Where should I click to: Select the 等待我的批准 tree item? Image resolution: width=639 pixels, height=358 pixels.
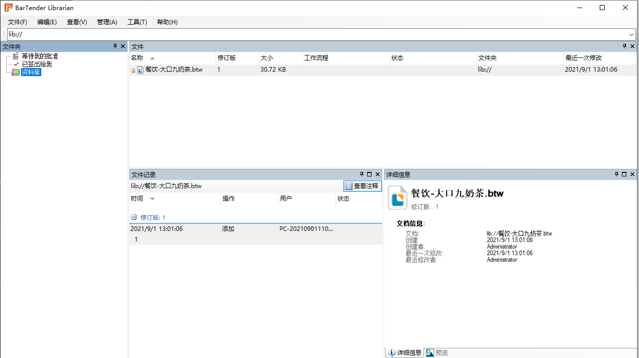coord(39,56)
